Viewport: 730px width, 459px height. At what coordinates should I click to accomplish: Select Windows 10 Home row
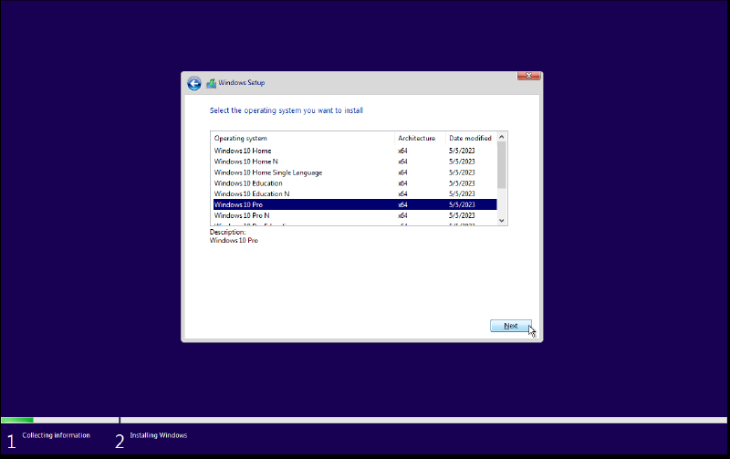355,151
